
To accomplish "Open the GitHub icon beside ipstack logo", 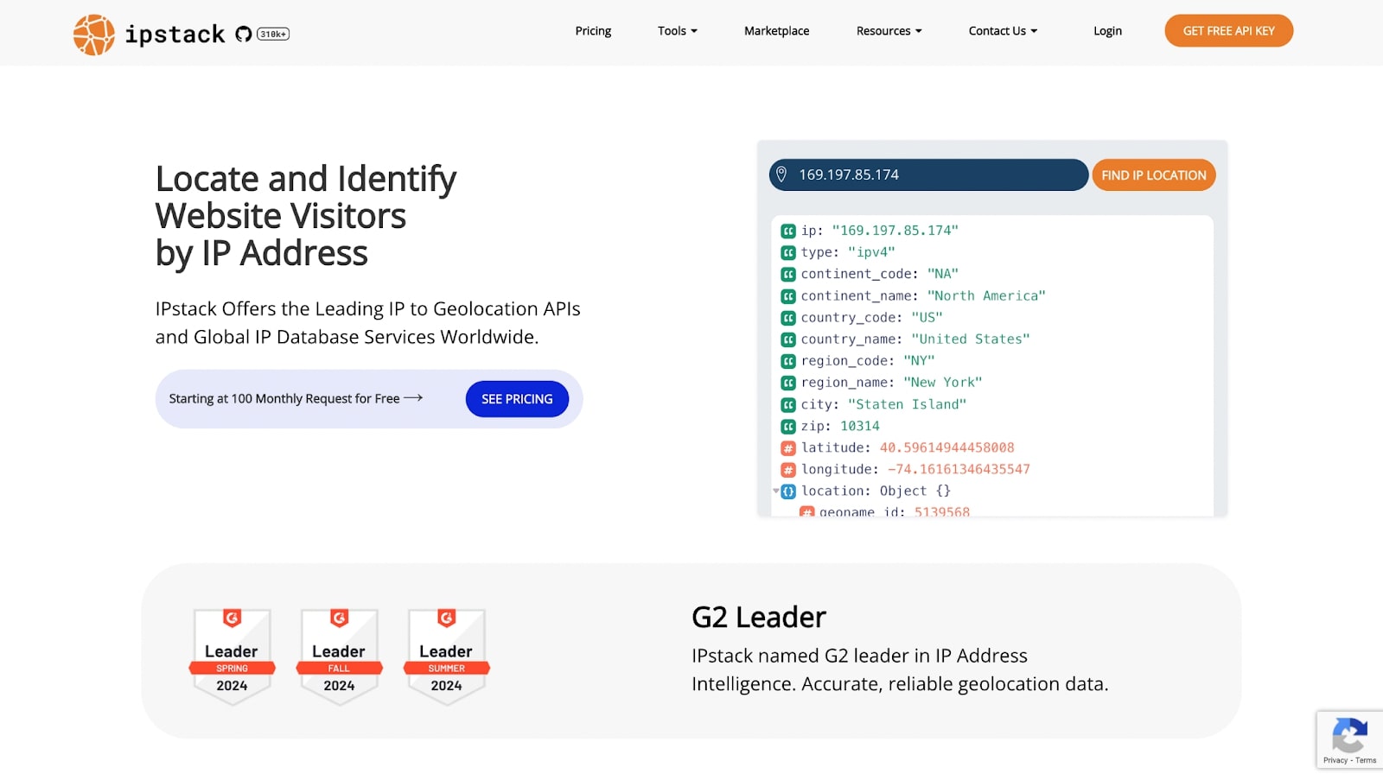I will [244, 35].
